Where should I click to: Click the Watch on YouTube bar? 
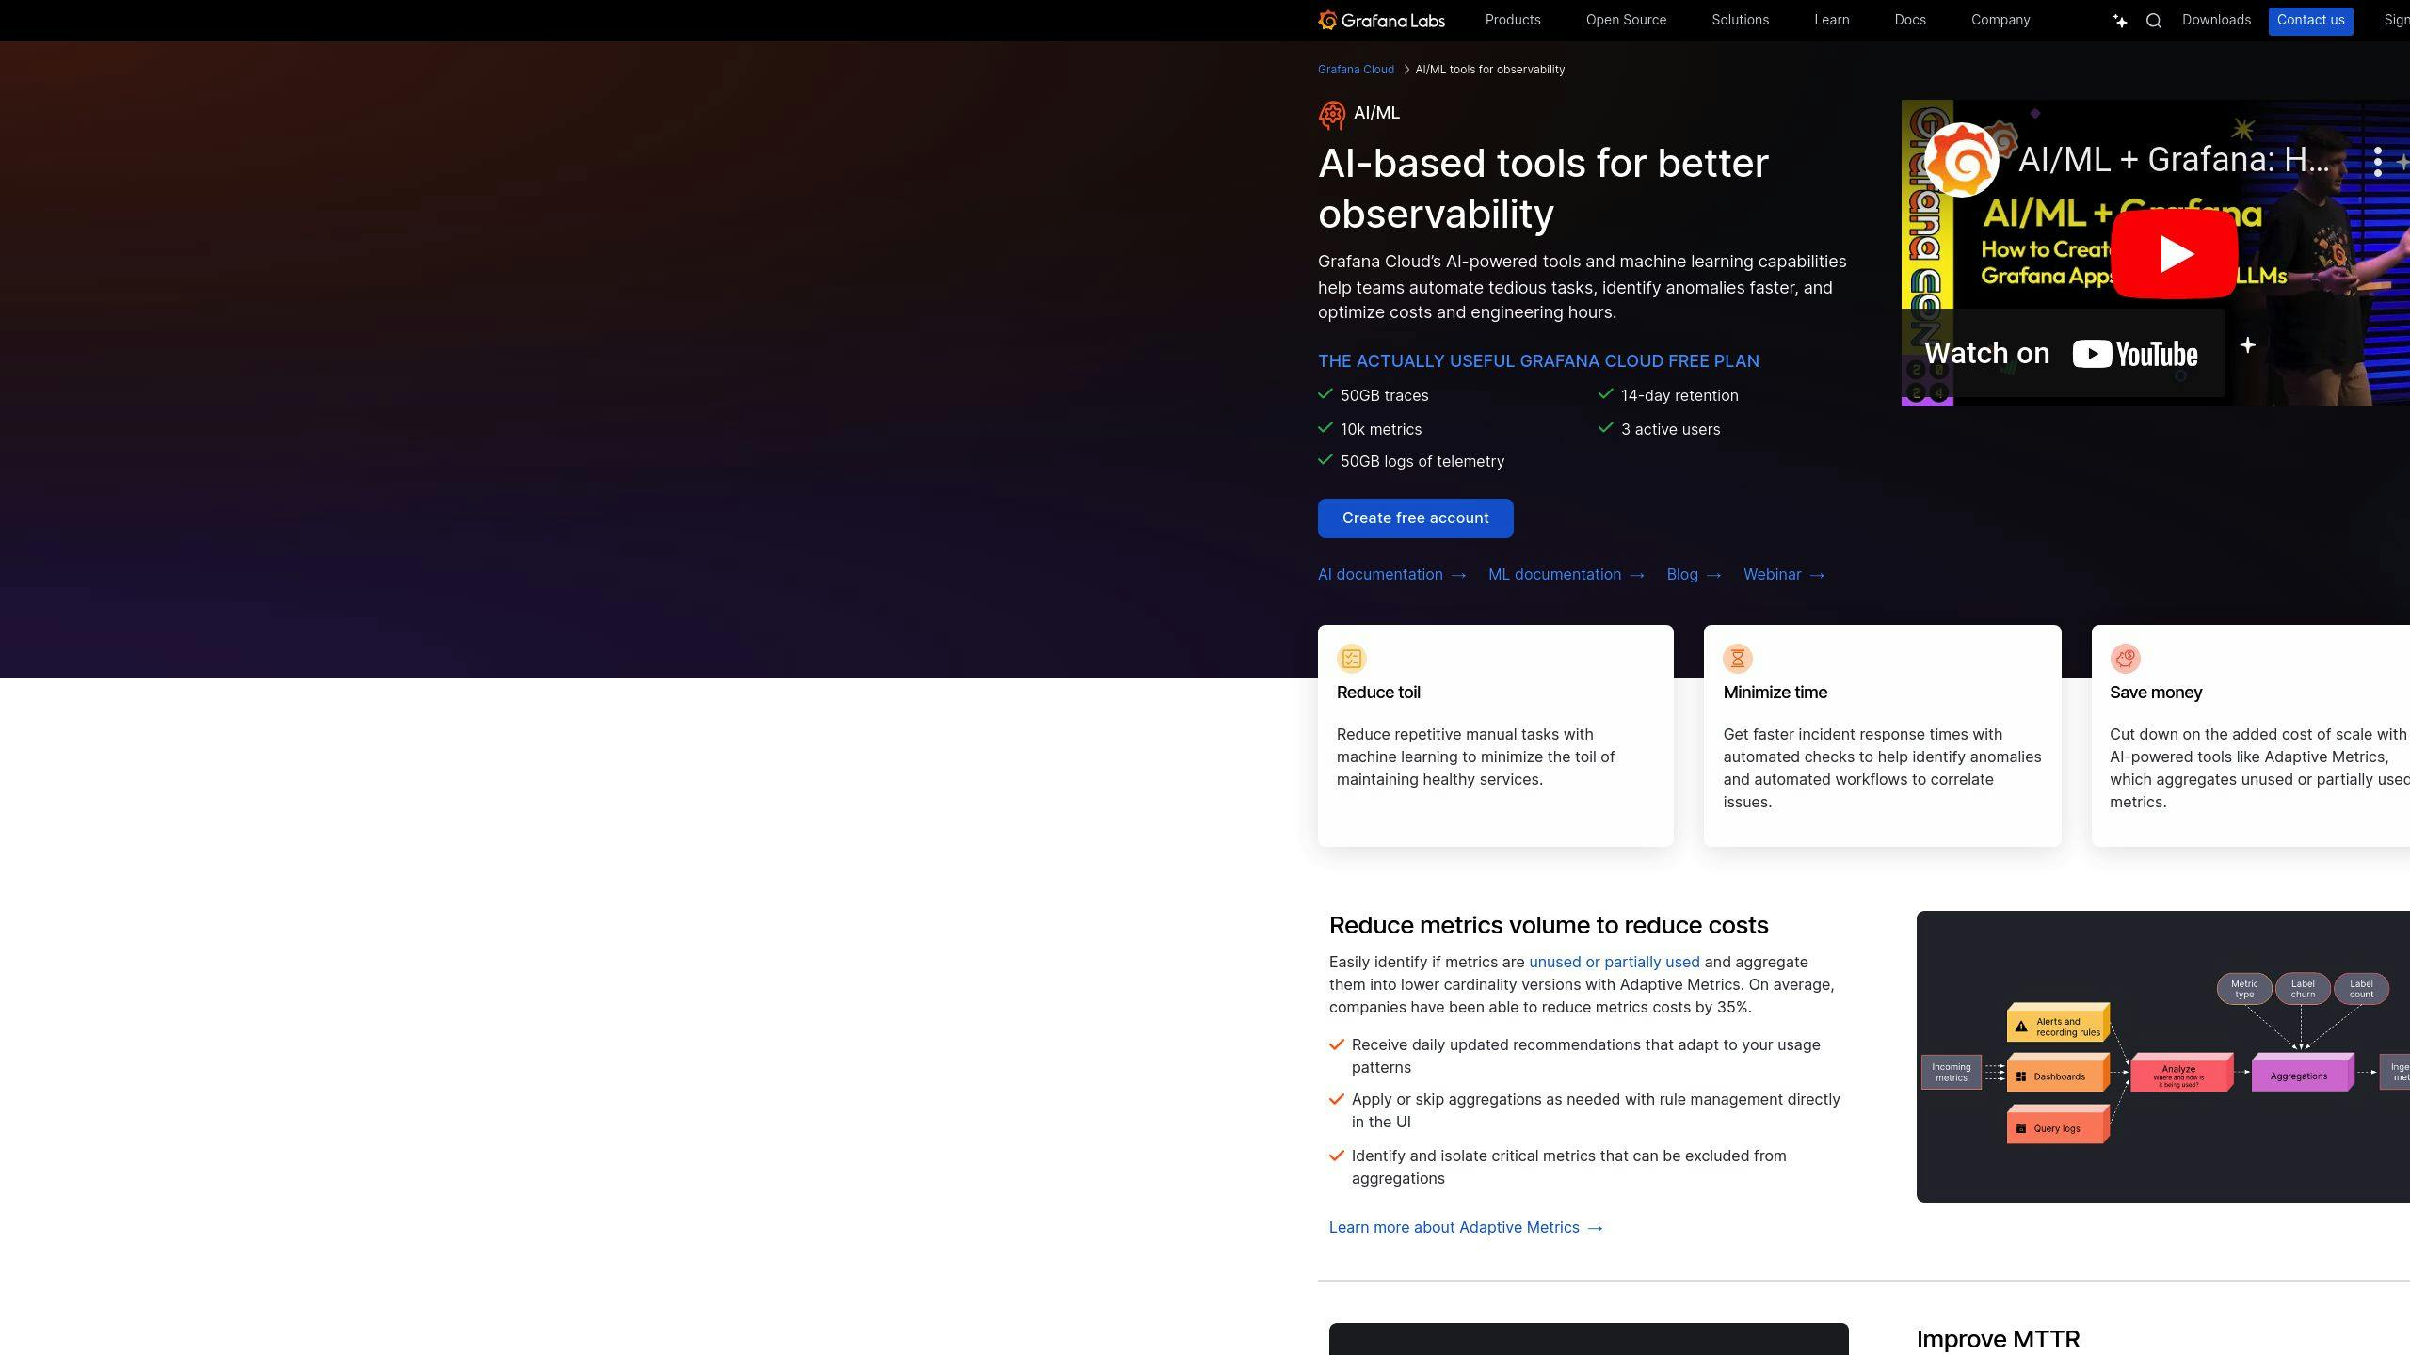click(x=2063, y=354)
